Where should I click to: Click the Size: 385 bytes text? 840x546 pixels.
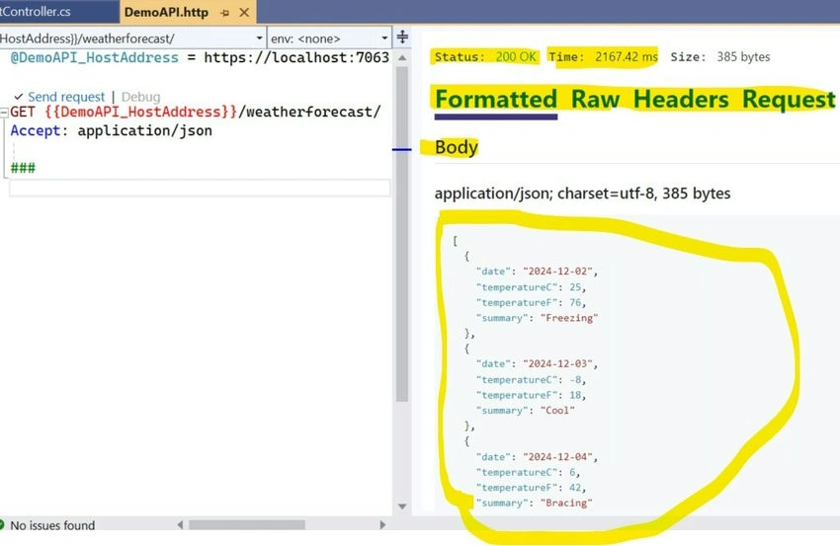click(x=720, y=56)
